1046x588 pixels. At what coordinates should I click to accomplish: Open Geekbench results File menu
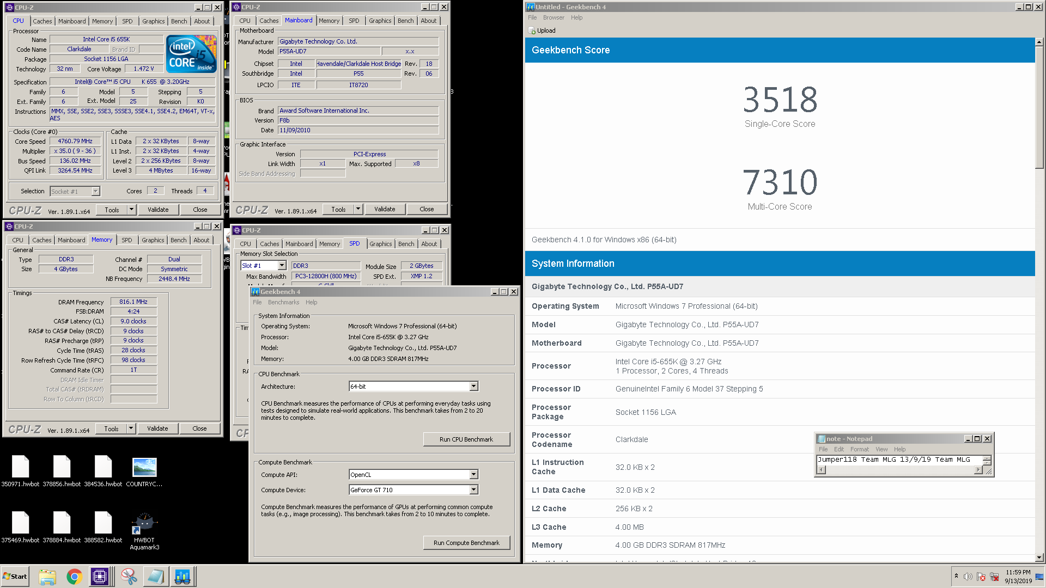click(x=532, y=17)
